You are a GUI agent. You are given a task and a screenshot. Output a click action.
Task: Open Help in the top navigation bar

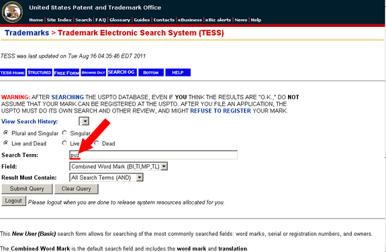256,20
